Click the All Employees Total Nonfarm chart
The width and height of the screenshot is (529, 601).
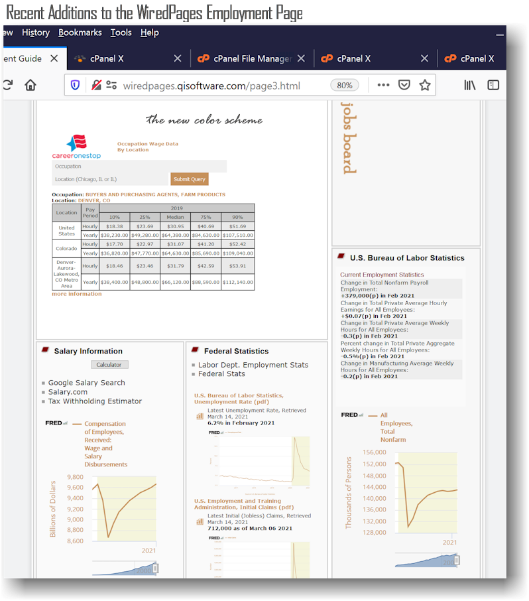(428, 492)
